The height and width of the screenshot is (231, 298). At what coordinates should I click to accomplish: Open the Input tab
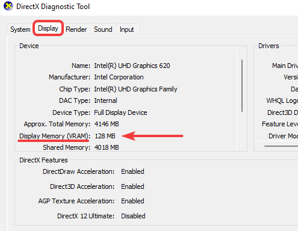click(126, 29)
